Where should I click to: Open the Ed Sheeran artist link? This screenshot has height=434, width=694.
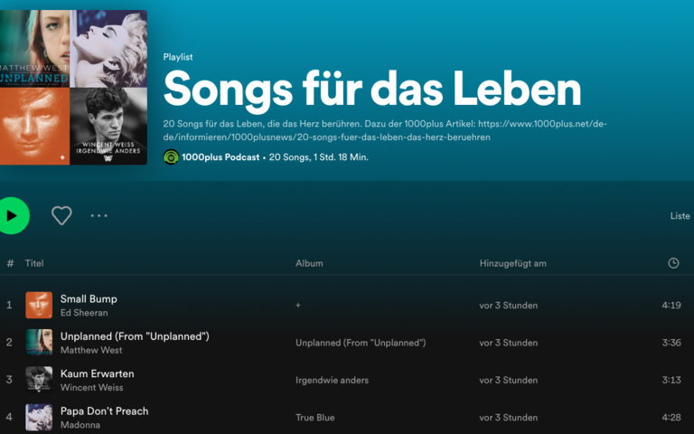pos(83,313)
